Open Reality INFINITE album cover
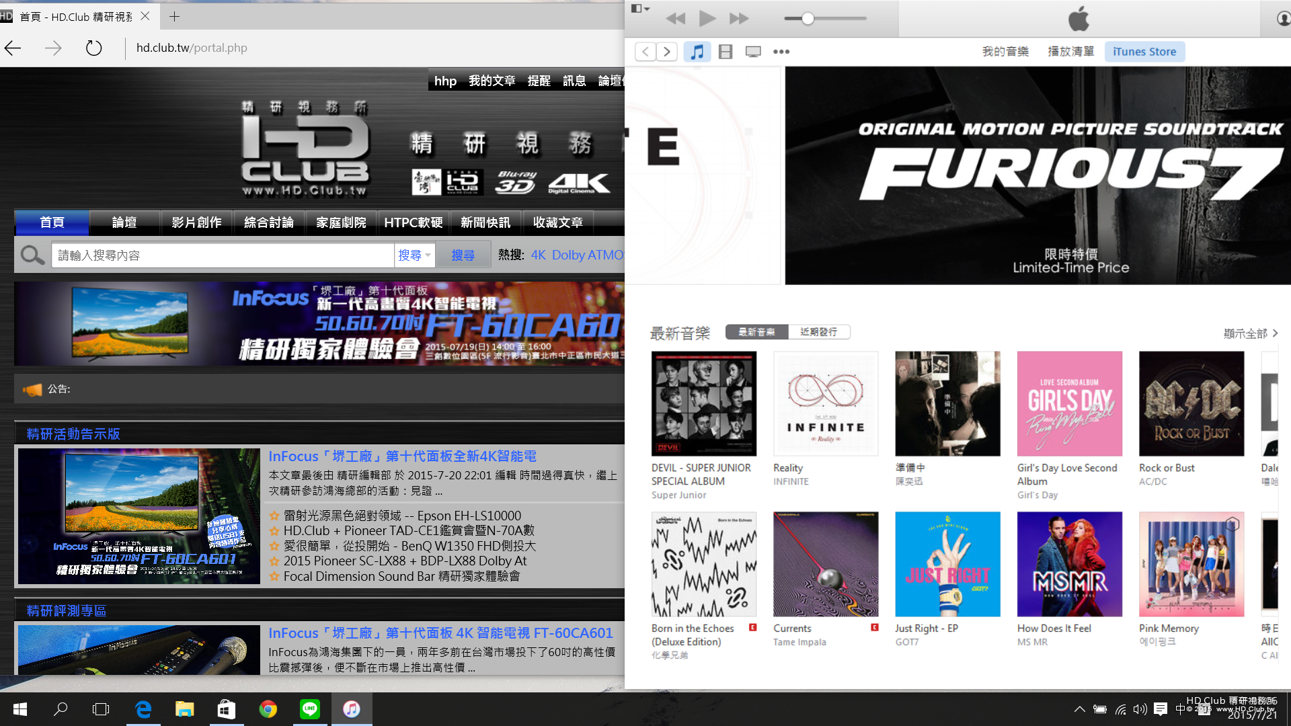Screen dimensions: 1291x726 tap(826, 403)
